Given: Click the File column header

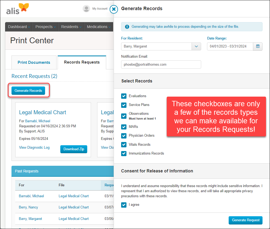Looking at the screenshot, I should tap(61, 185).
